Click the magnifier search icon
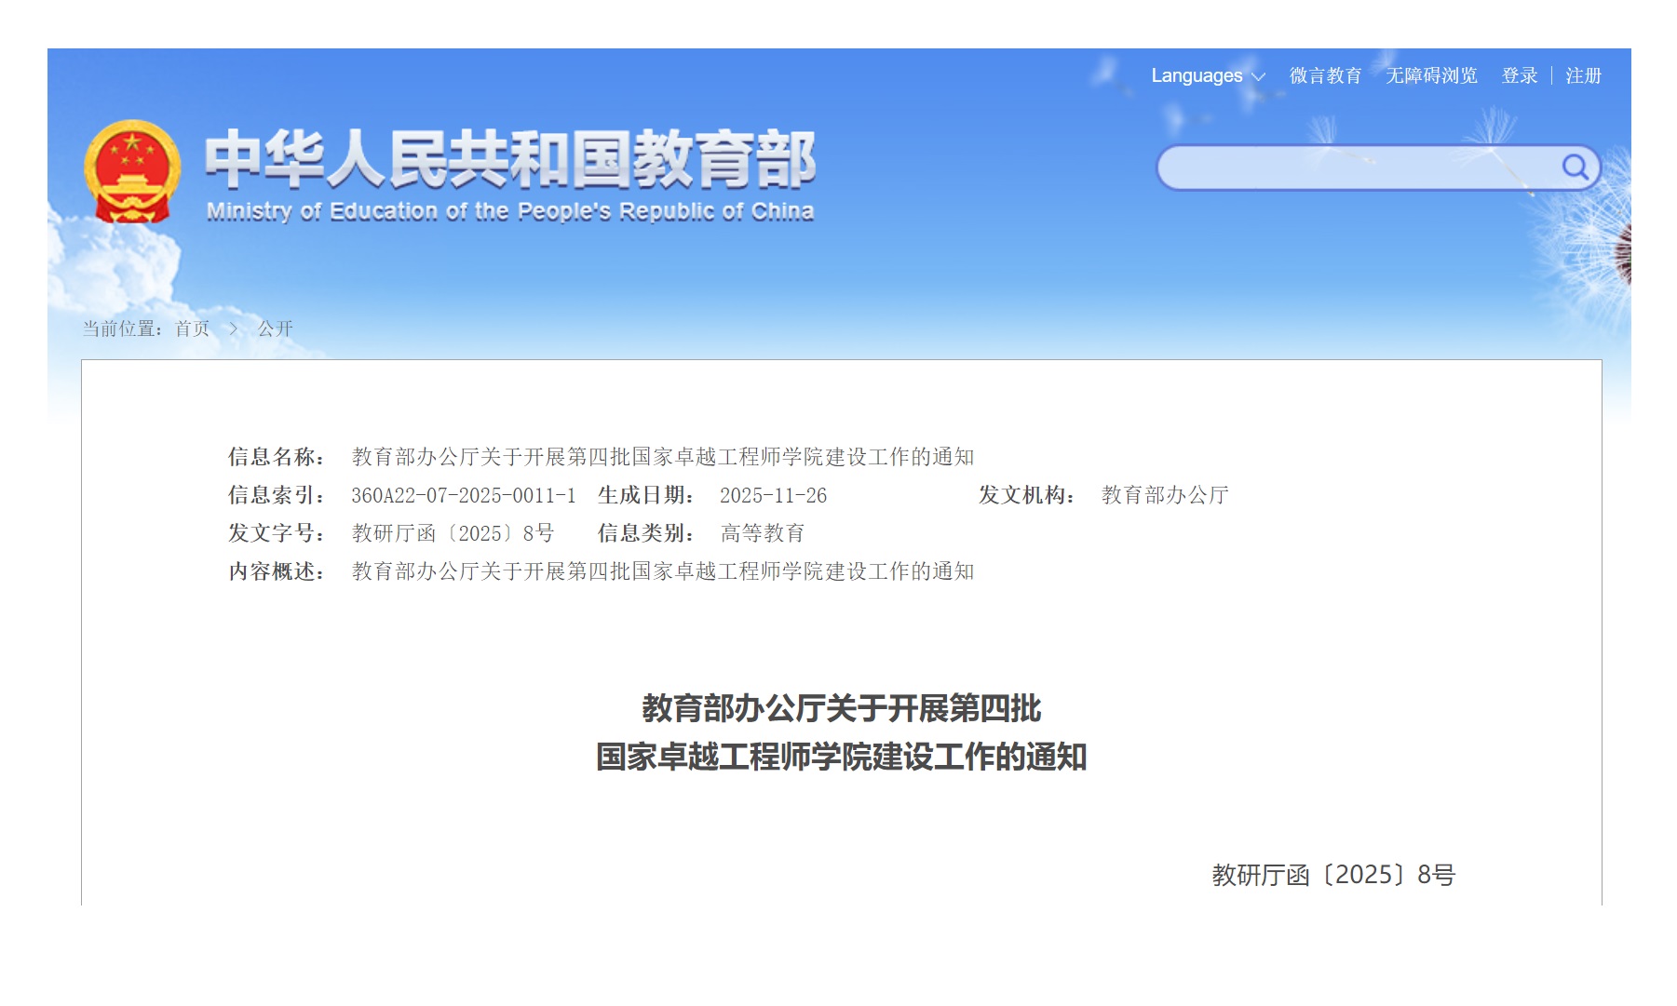This screenshot has height=1006, width=1677. pos(1574,168)
